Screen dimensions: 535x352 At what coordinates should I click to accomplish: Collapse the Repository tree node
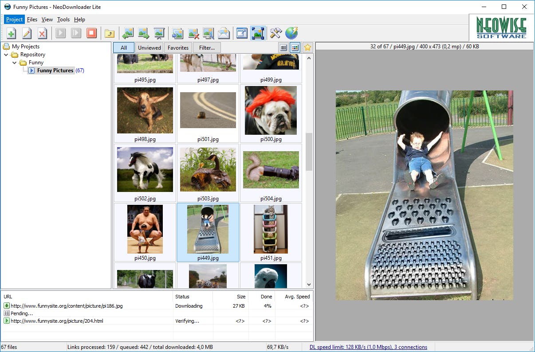coord(6,55)
